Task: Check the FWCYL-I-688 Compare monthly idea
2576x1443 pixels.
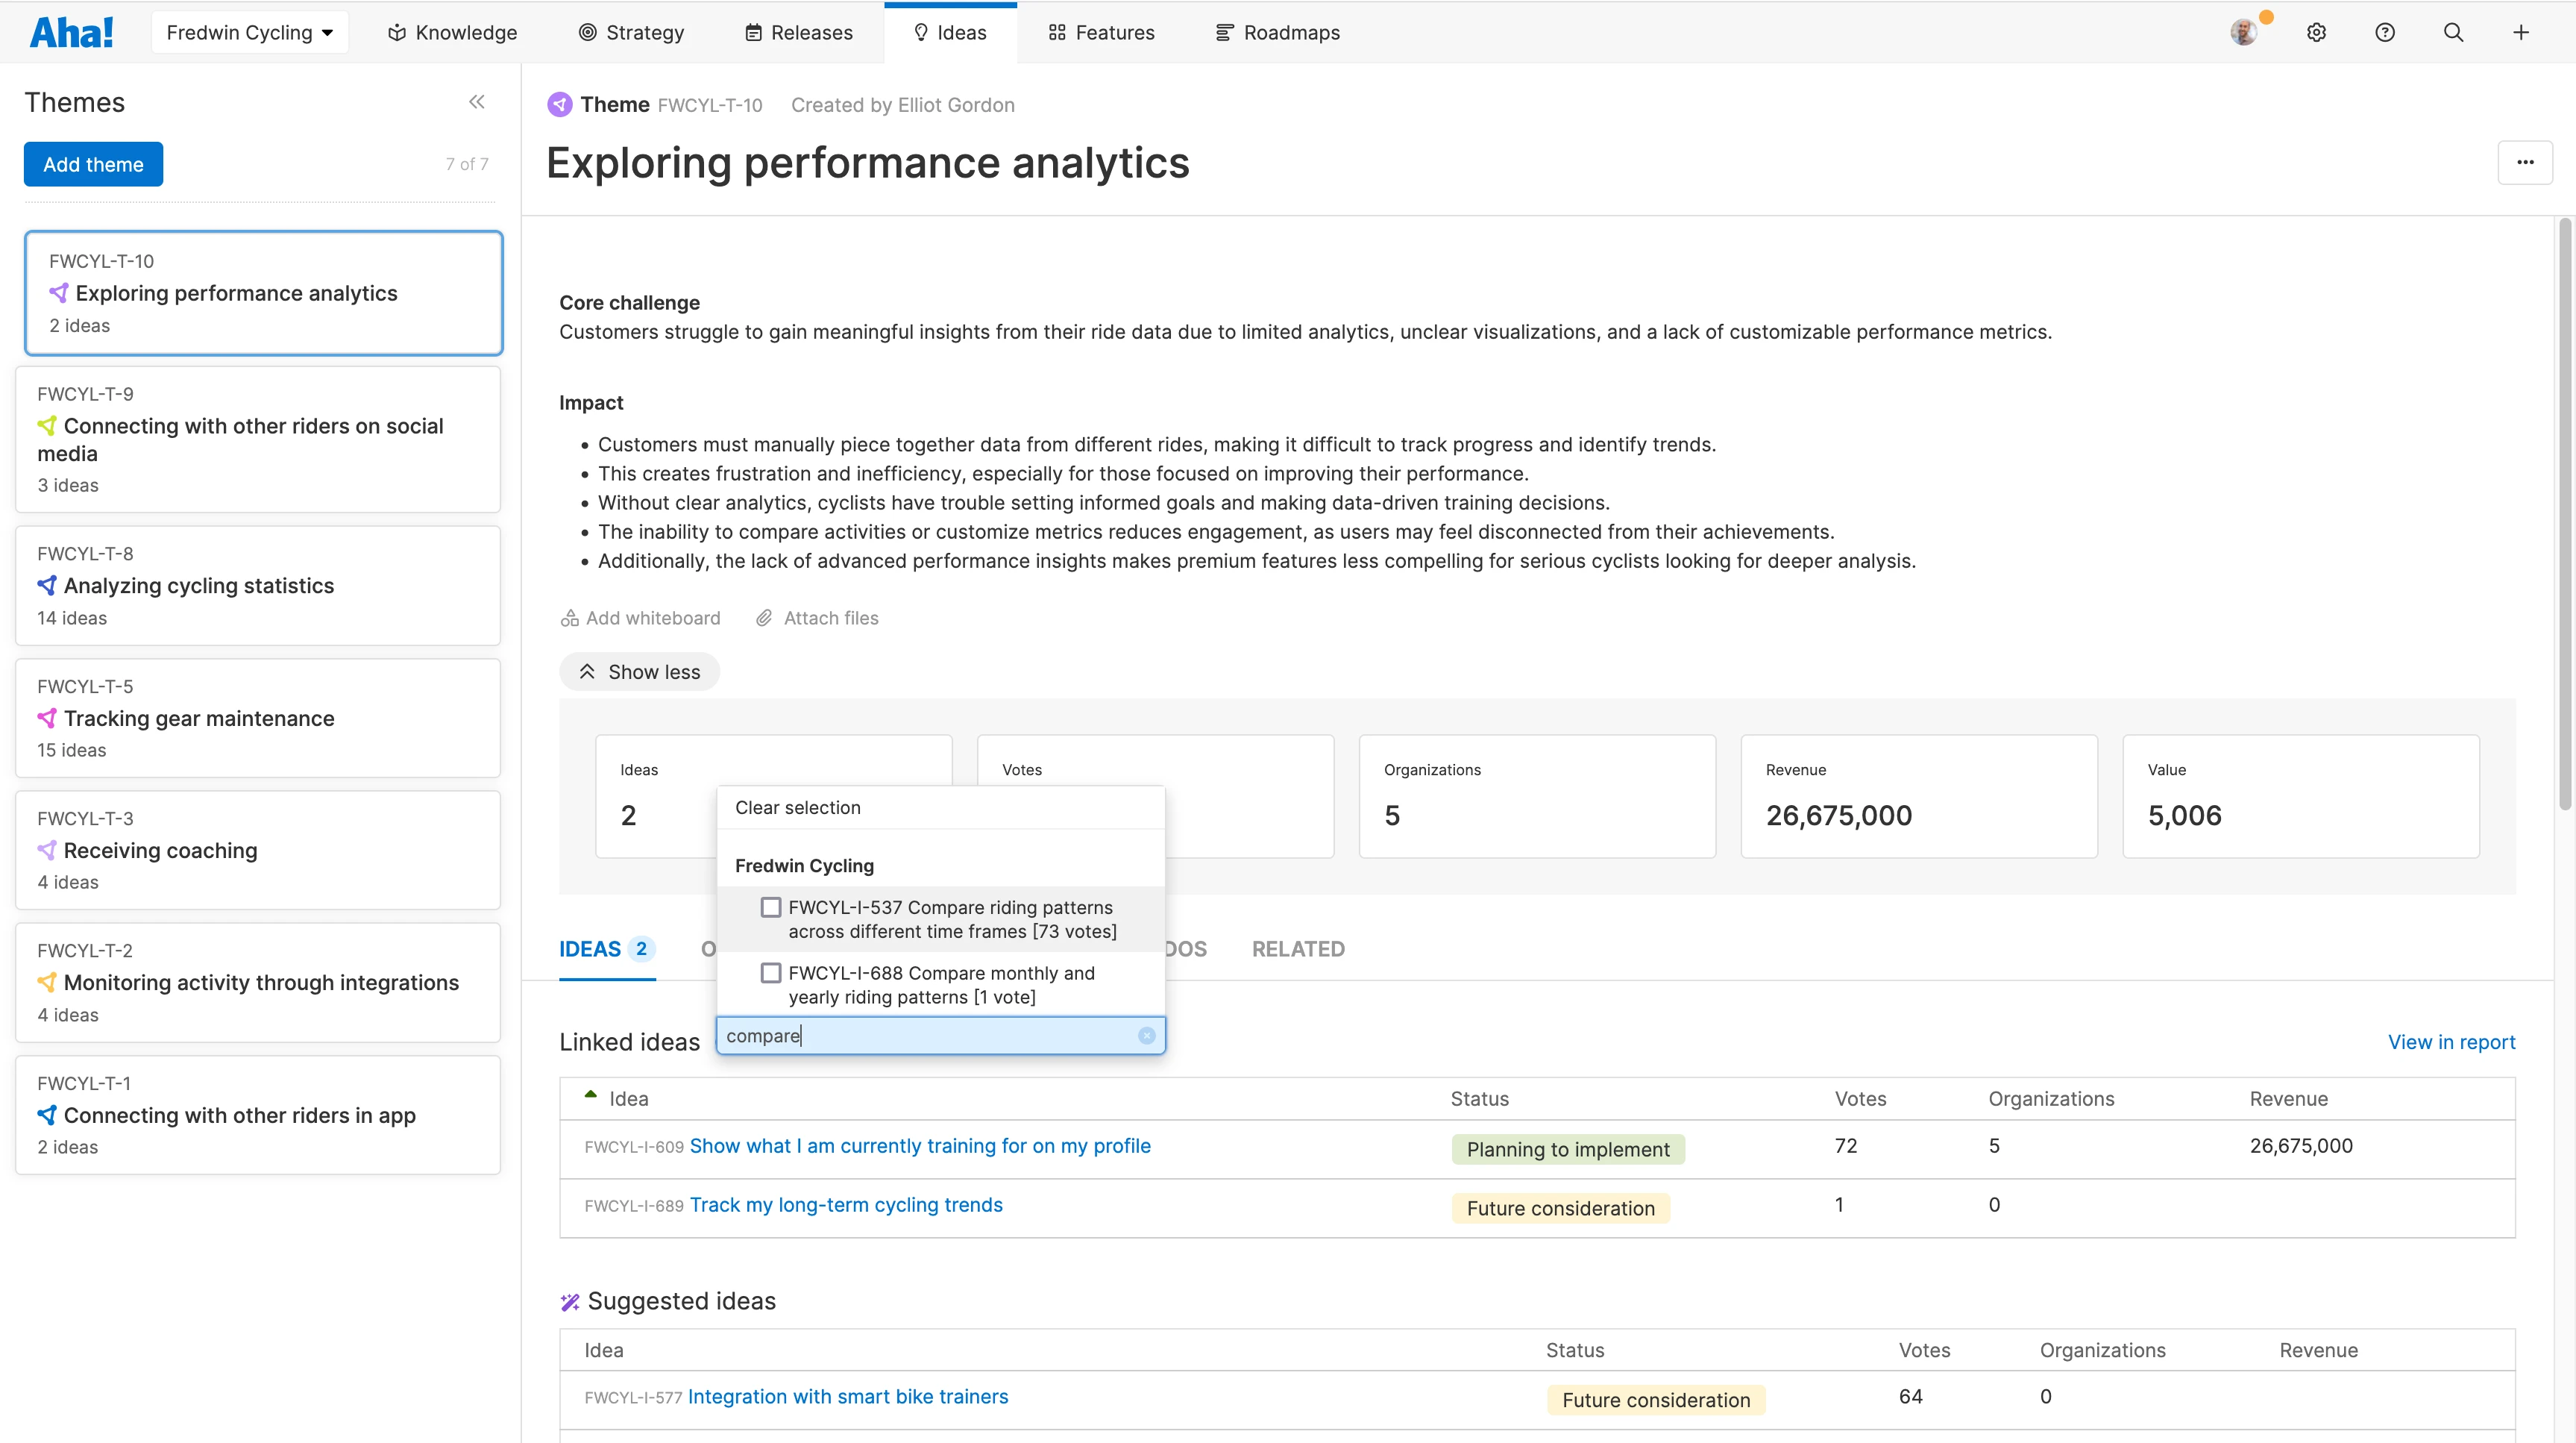Action: click(771, 974)
